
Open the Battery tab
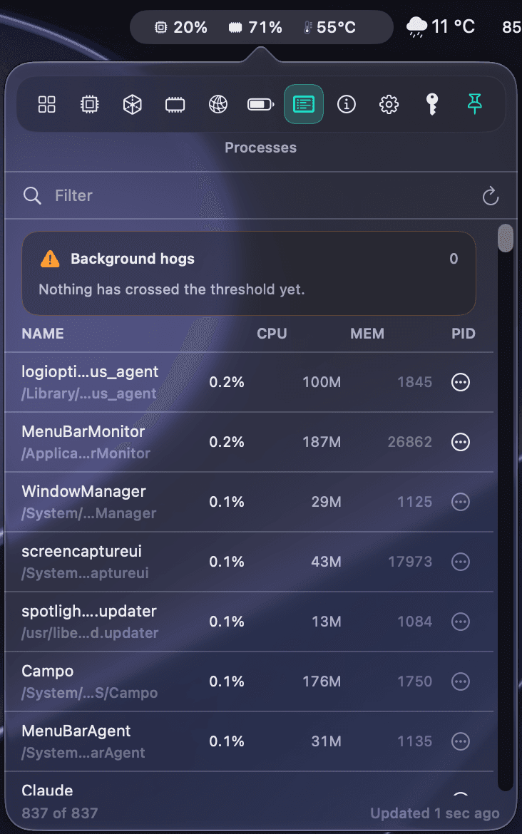[261, 104]
